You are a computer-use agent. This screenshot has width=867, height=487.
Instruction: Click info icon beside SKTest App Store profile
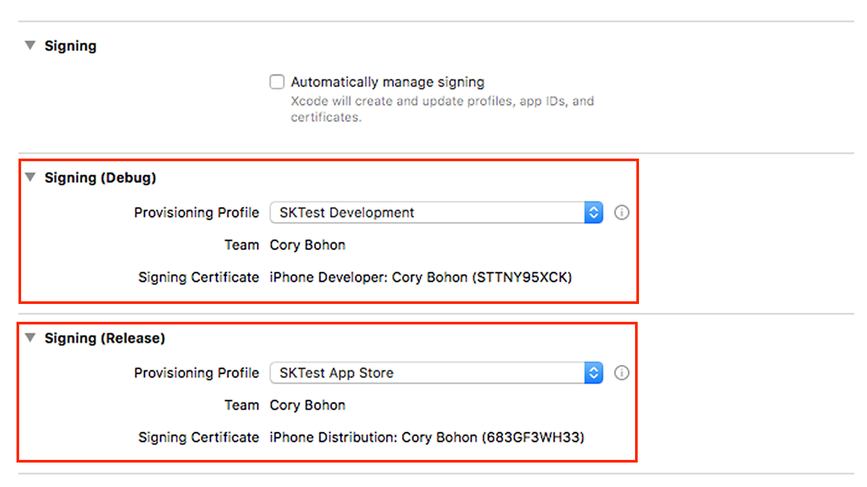[621, 373]
